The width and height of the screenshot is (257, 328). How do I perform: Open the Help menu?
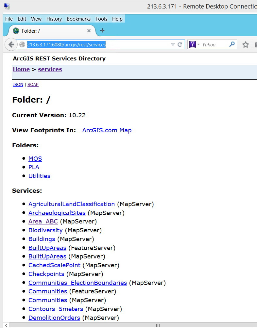click(x=117, y=19)
